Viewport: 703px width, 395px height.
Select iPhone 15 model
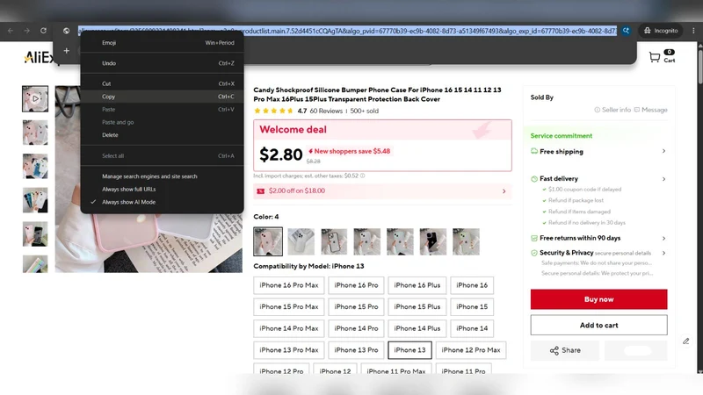click(x=472, y=306)
